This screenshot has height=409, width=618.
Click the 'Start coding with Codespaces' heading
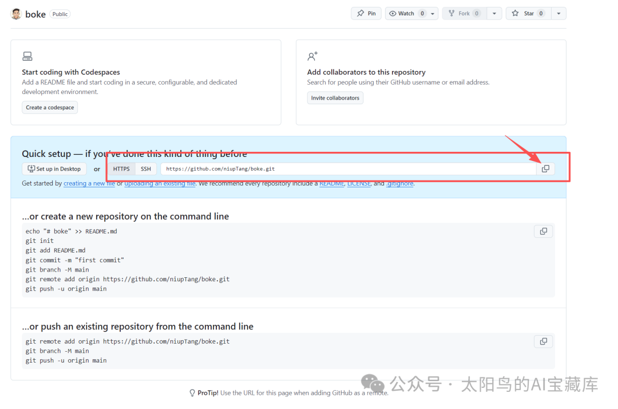(71, 72)
